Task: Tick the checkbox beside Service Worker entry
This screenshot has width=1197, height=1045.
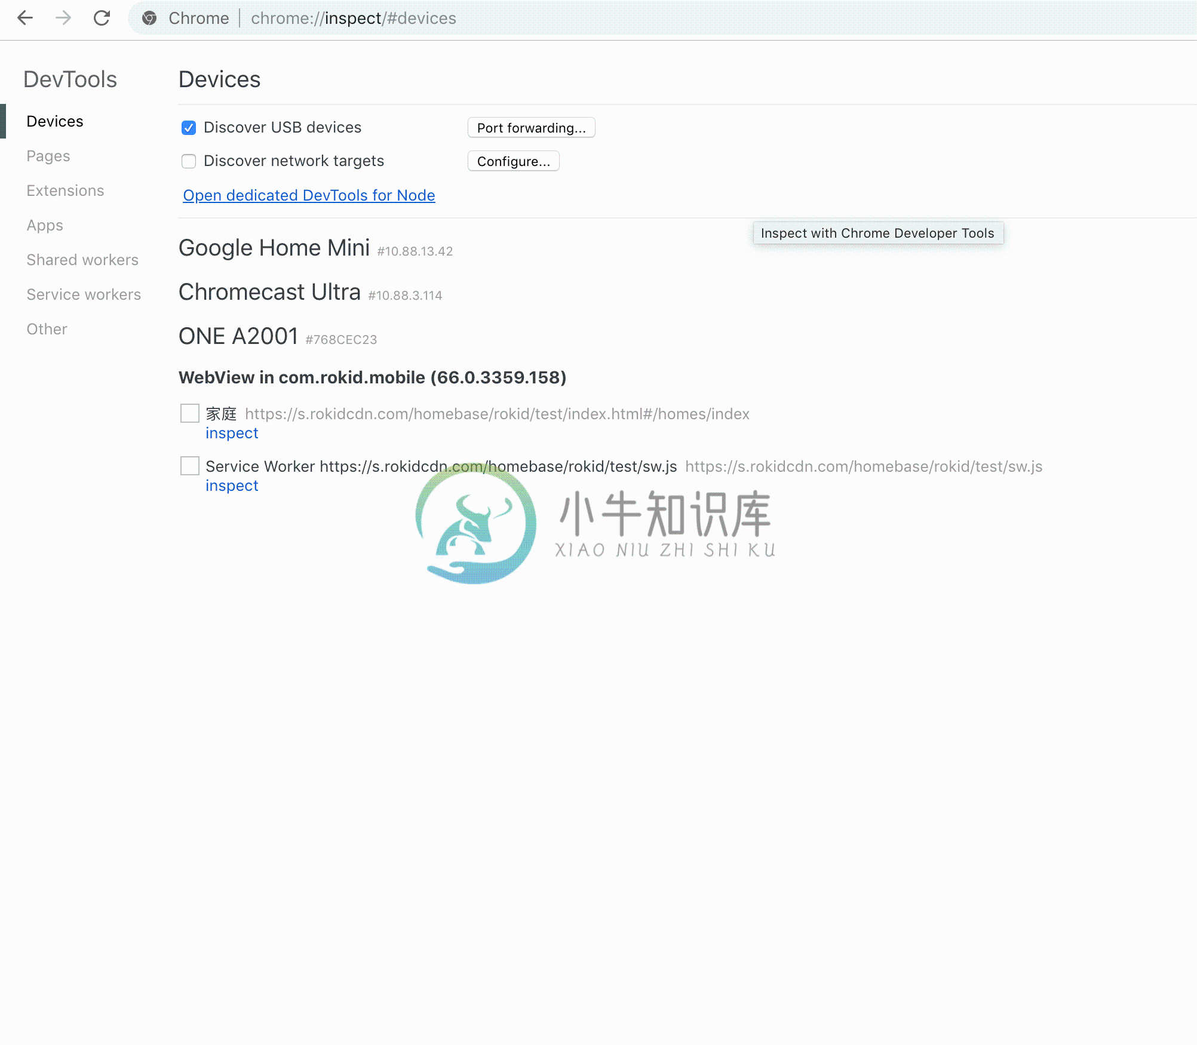Action: pos(190,466)
